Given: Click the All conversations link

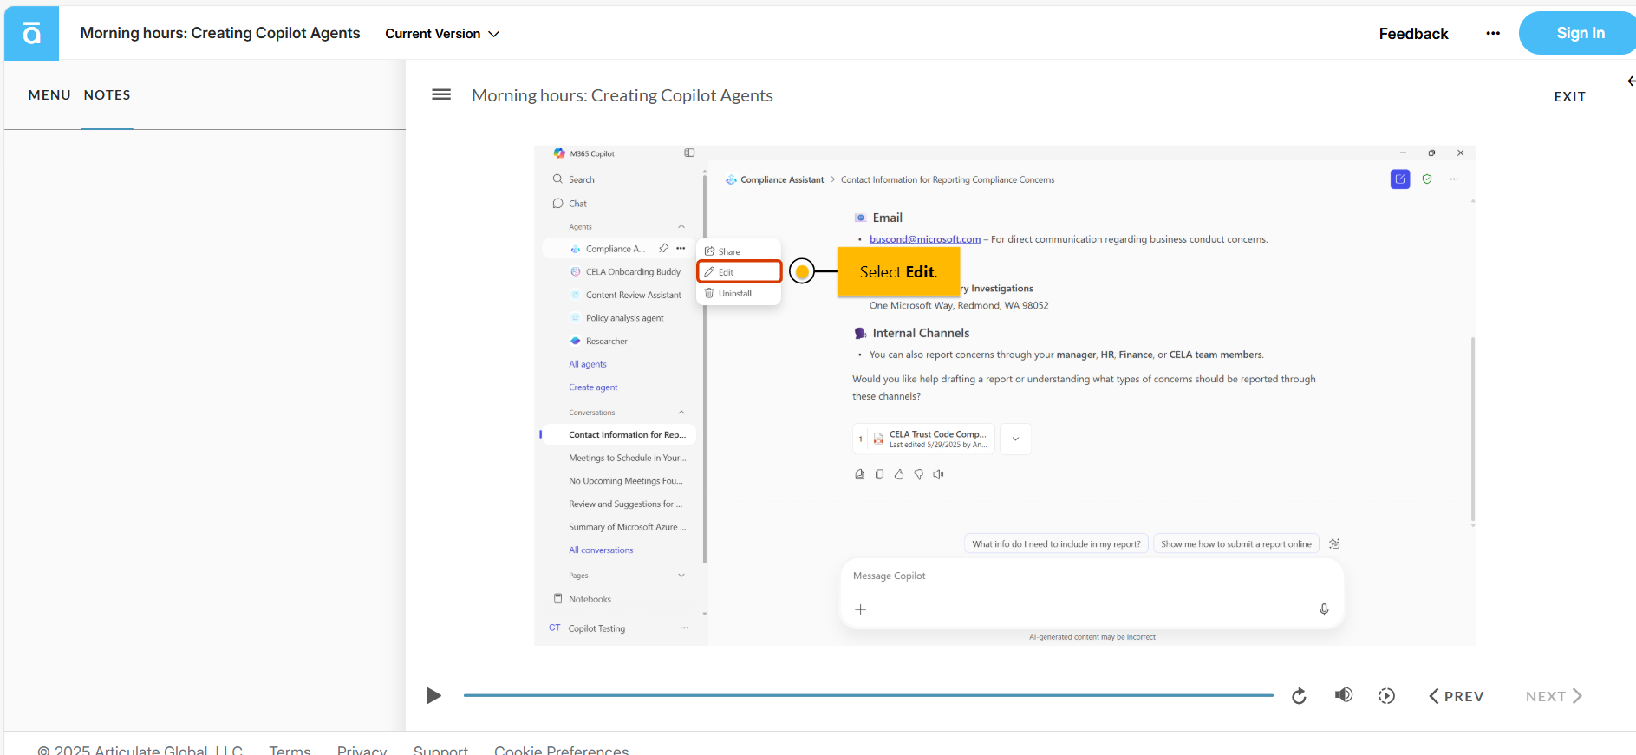Looking at the screenshot, I should (x=601, y=550).
